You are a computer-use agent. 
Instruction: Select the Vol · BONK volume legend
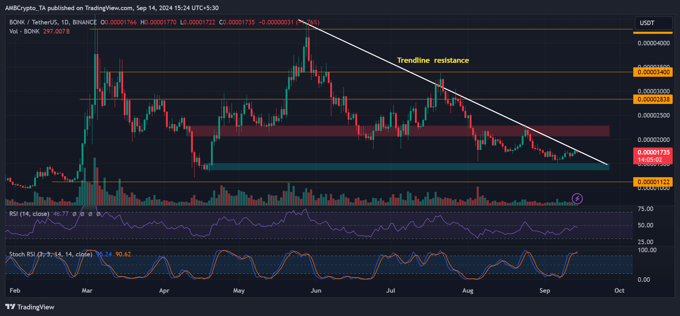point(24,31)
